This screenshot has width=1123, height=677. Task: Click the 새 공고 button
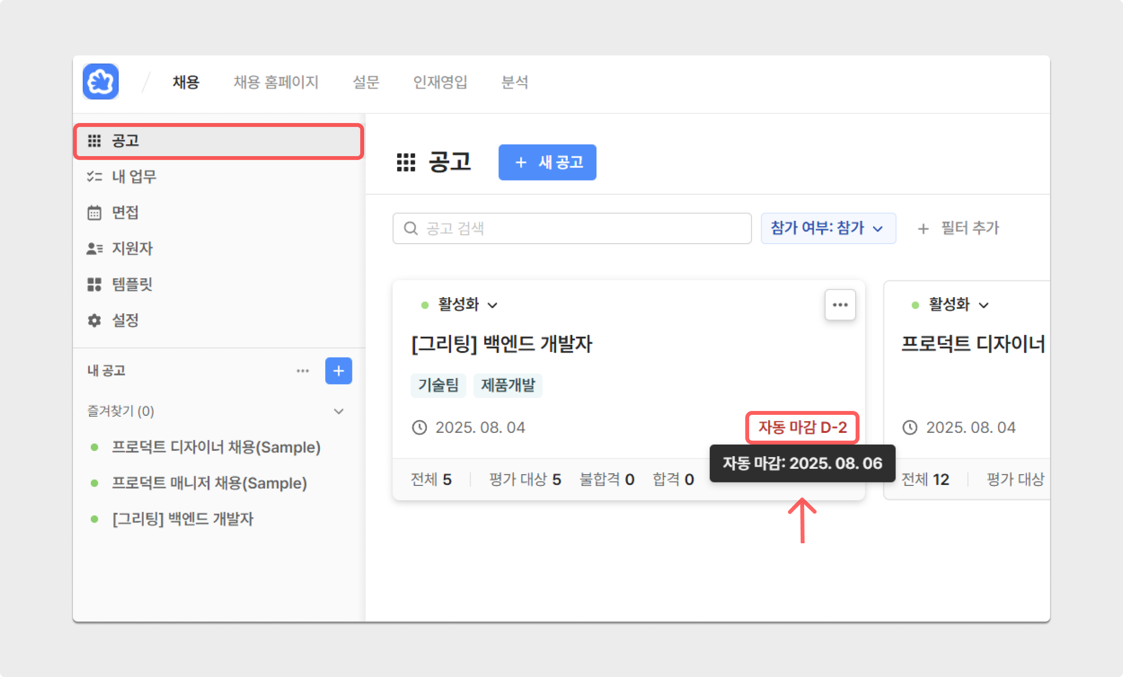click(547, 162)
